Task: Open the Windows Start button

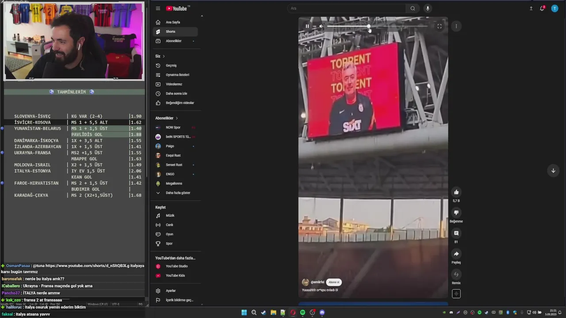Action: [244, 313]
